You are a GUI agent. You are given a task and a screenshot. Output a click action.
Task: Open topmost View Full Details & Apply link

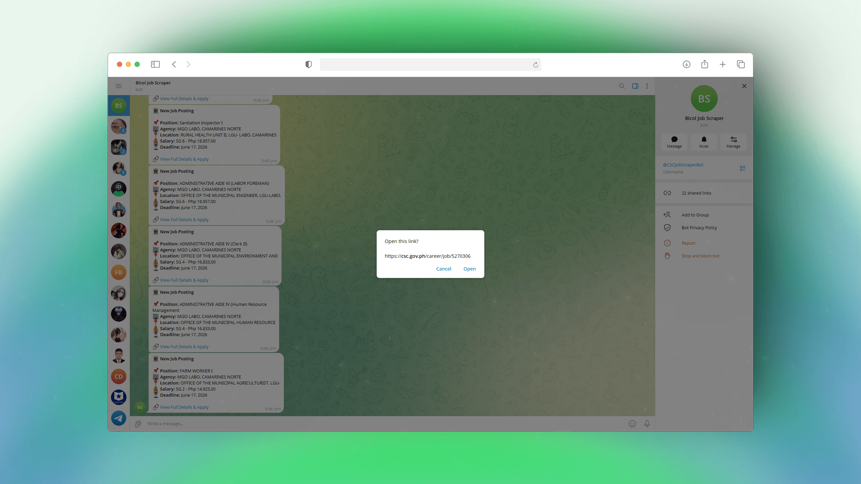click(184, 98)
